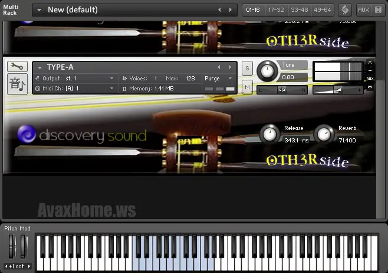Open the multi rack preset dropdown arrow

coord(39,10)
